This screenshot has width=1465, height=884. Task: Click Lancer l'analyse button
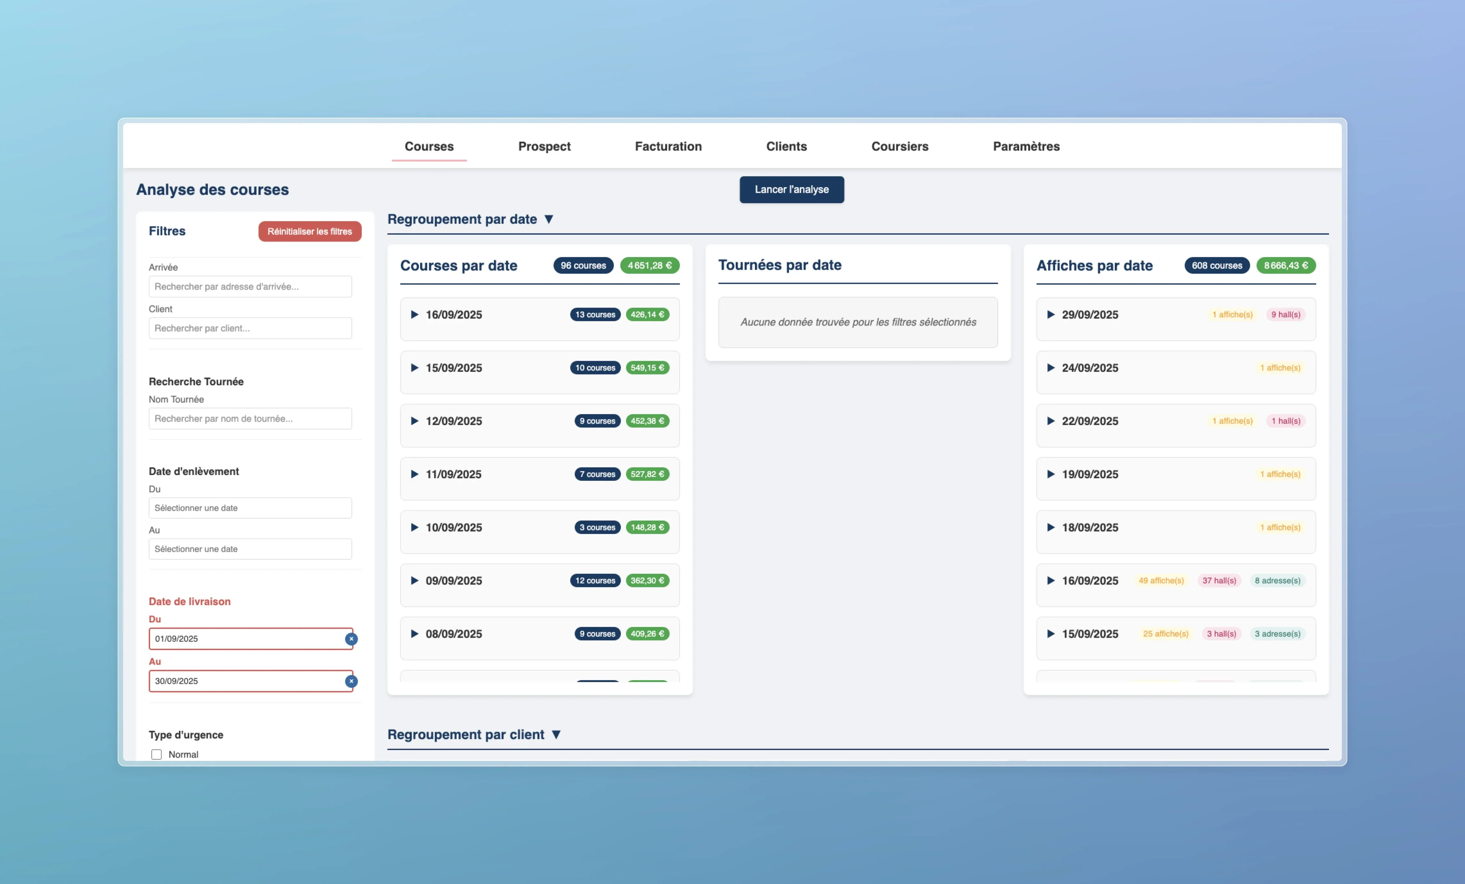pyautogui.click(x=792, y=189)
